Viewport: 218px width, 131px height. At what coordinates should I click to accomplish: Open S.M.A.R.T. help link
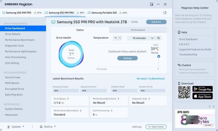(x=184, y=44)
